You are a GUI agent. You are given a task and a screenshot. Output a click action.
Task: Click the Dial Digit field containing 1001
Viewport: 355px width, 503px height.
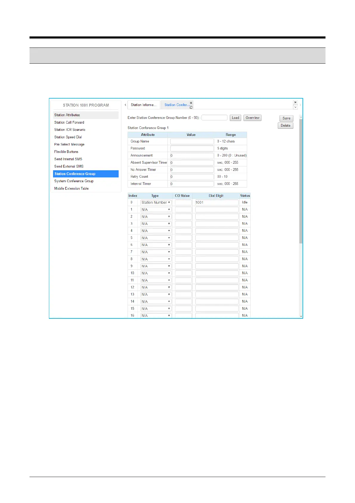pyautogui.click(x=217, y=203)
